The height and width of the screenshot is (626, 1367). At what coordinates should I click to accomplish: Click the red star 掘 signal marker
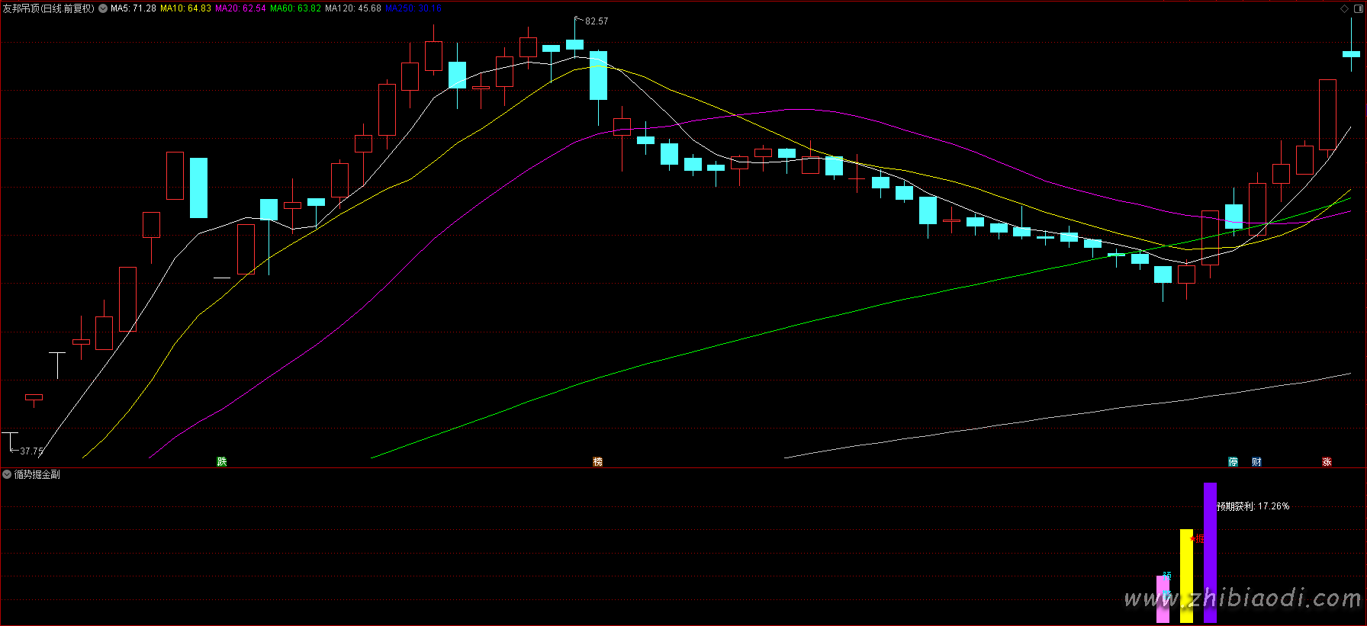coord(1197,539)
